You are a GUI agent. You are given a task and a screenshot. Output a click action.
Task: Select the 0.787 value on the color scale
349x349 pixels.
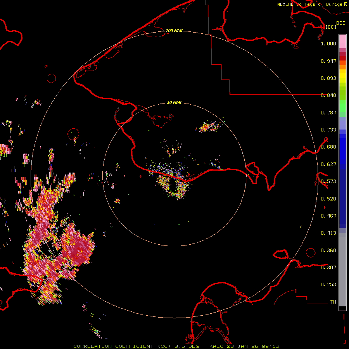[x=328, y=112]
